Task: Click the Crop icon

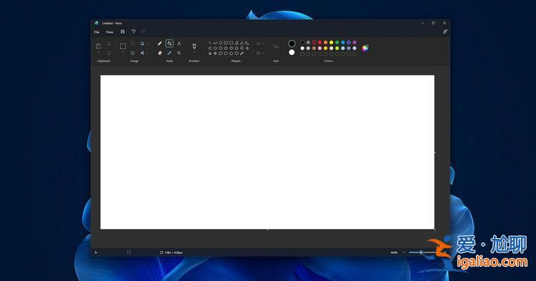Action: (x=133, y=44)
